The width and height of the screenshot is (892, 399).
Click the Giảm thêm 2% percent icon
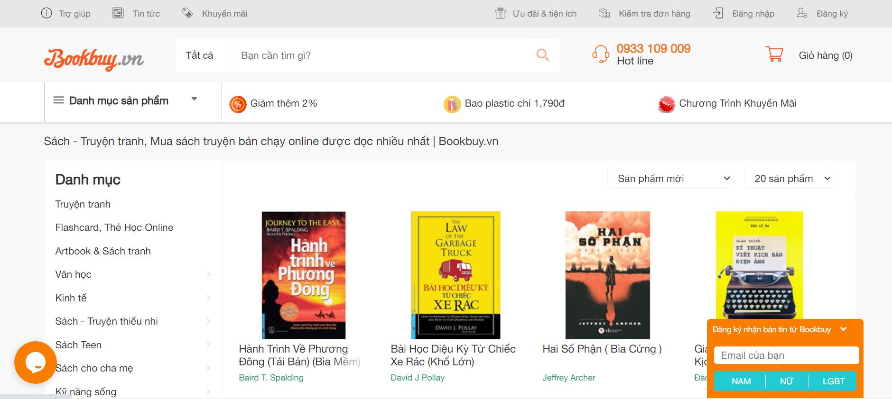tap(238, 104)
